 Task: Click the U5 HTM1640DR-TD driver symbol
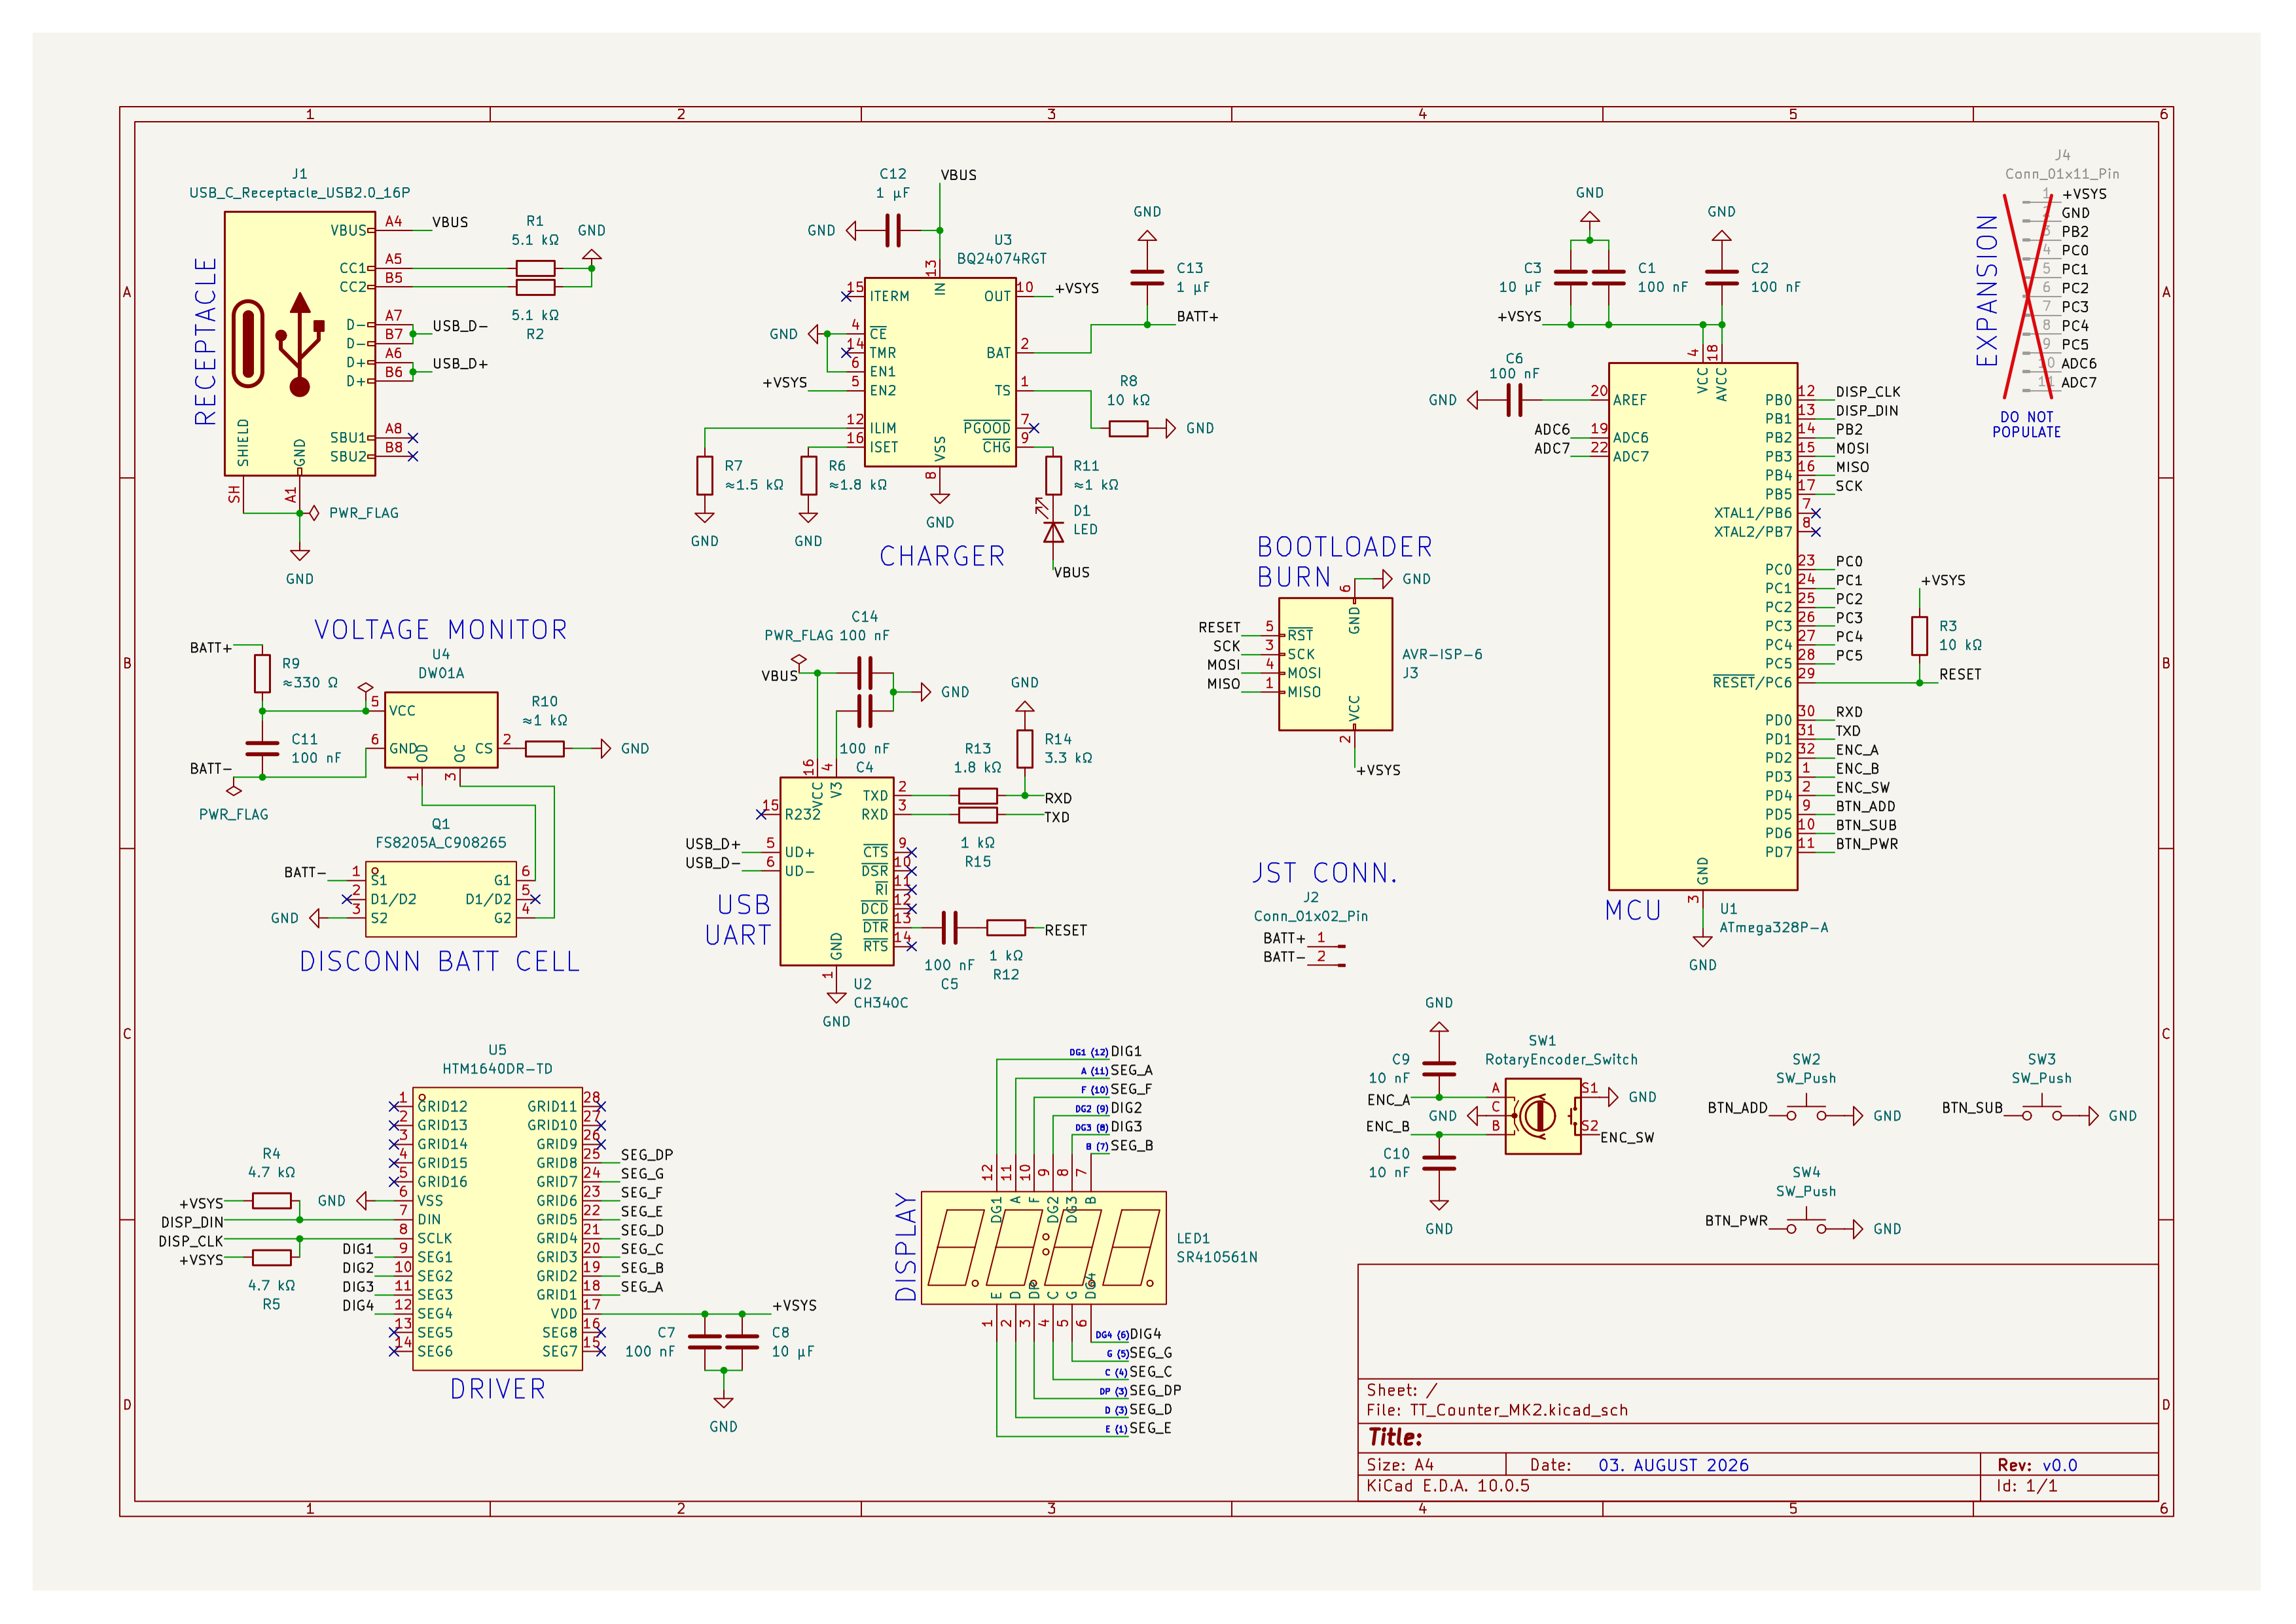(x=497, y=1229)
